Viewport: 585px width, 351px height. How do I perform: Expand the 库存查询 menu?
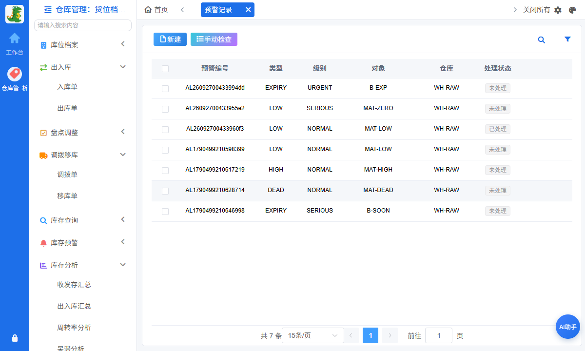[x=83, y=220]
